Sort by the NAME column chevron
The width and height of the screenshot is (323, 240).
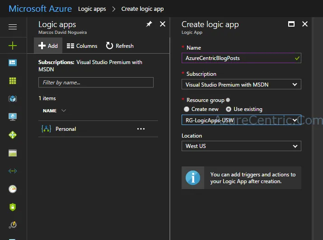coord(64,111)
